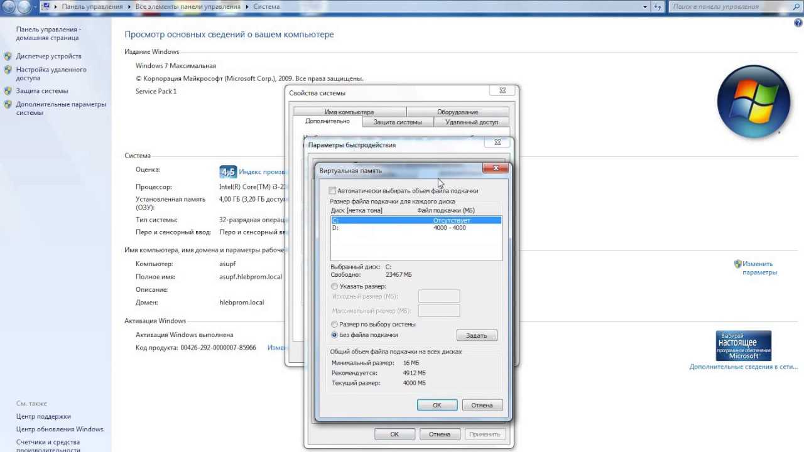Click the magnifier icon in the search box
804x452 pixels.
point(796,6)
